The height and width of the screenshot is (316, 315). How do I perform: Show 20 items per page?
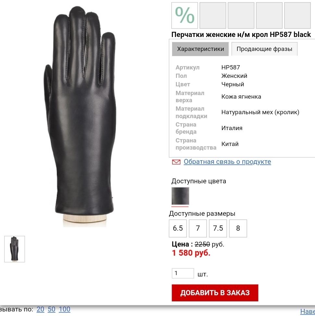pyautogui.click(x=40, y=309)
